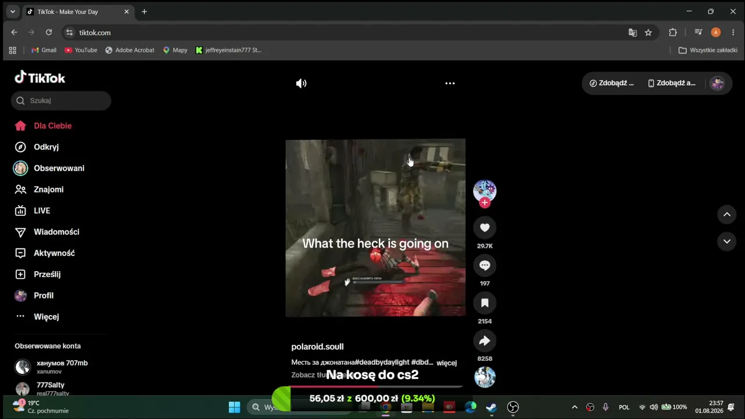Reload the TikTok page
Image resolution: width=745 pixels, height=419 pixels.
click(49, 33)
